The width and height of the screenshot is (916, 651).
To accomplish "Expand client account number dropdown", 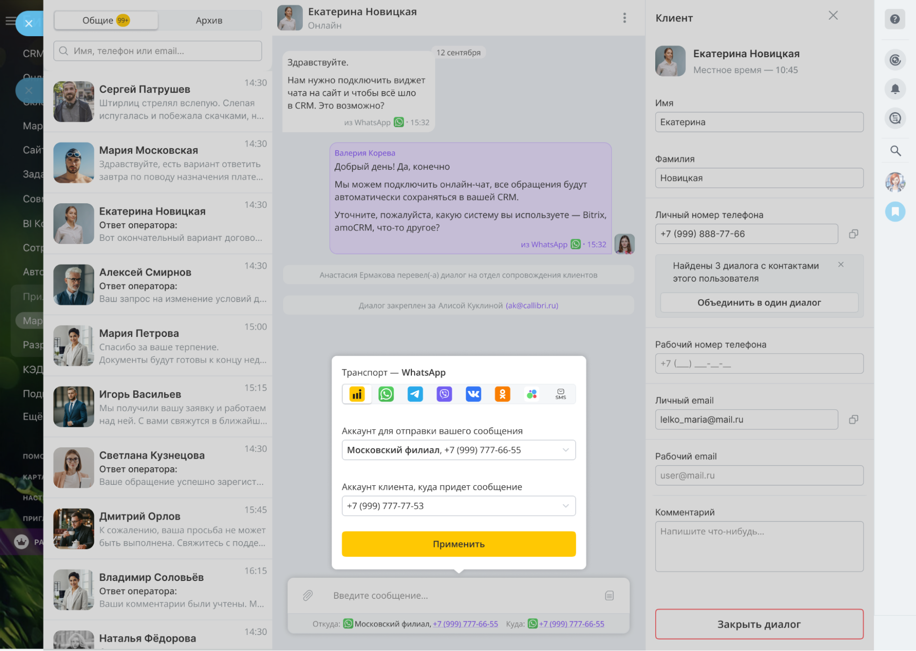I will (x=458, y=506).
